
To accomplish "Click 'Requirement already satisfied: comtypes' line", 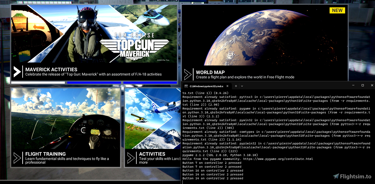I will (276, 136).
